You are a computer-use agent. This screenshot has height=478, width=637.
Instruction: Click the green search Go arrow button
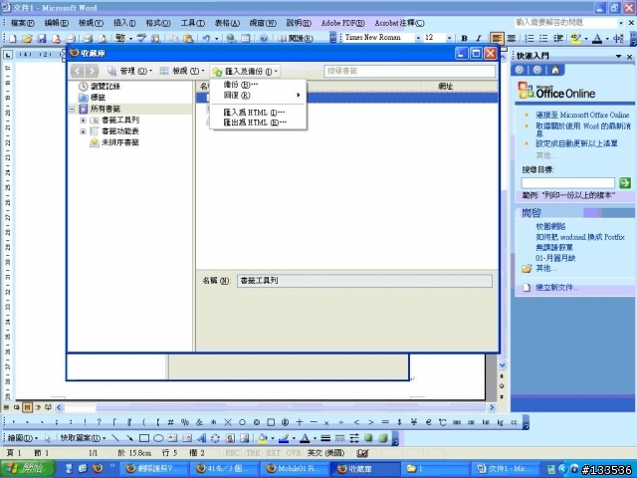pyautogui.click(x=625, y=182)
